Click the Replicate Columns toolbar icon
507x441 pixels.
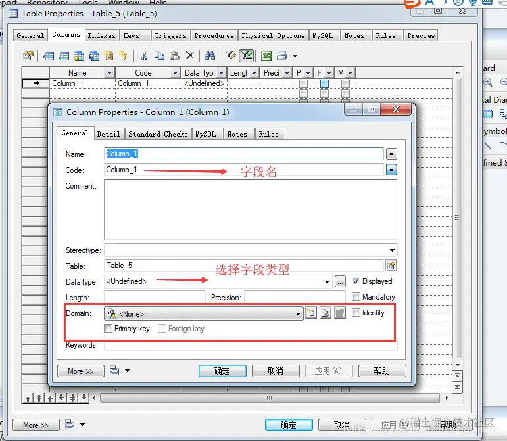[x=94, y=56]
